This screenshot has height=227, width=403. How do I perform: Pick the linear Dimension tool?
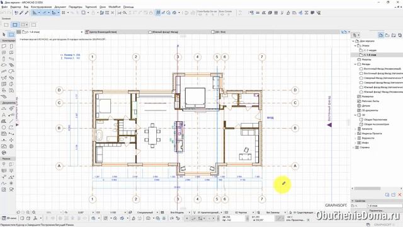click(x=4, y=108)
